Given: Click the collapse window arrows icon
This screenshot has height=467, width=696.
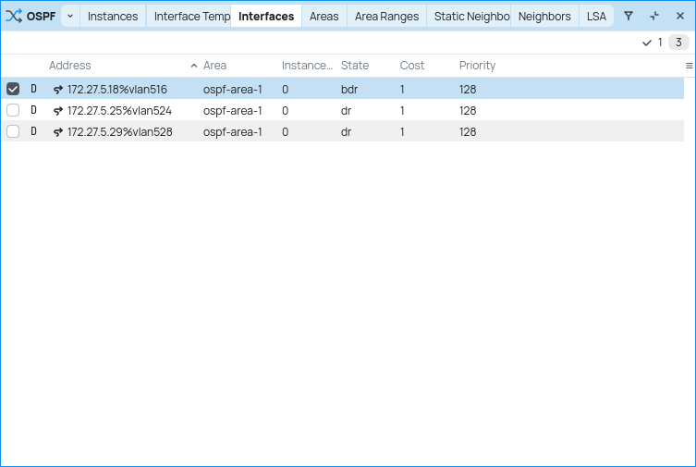Looking at the screenshot, I should [x=654, y=16].
